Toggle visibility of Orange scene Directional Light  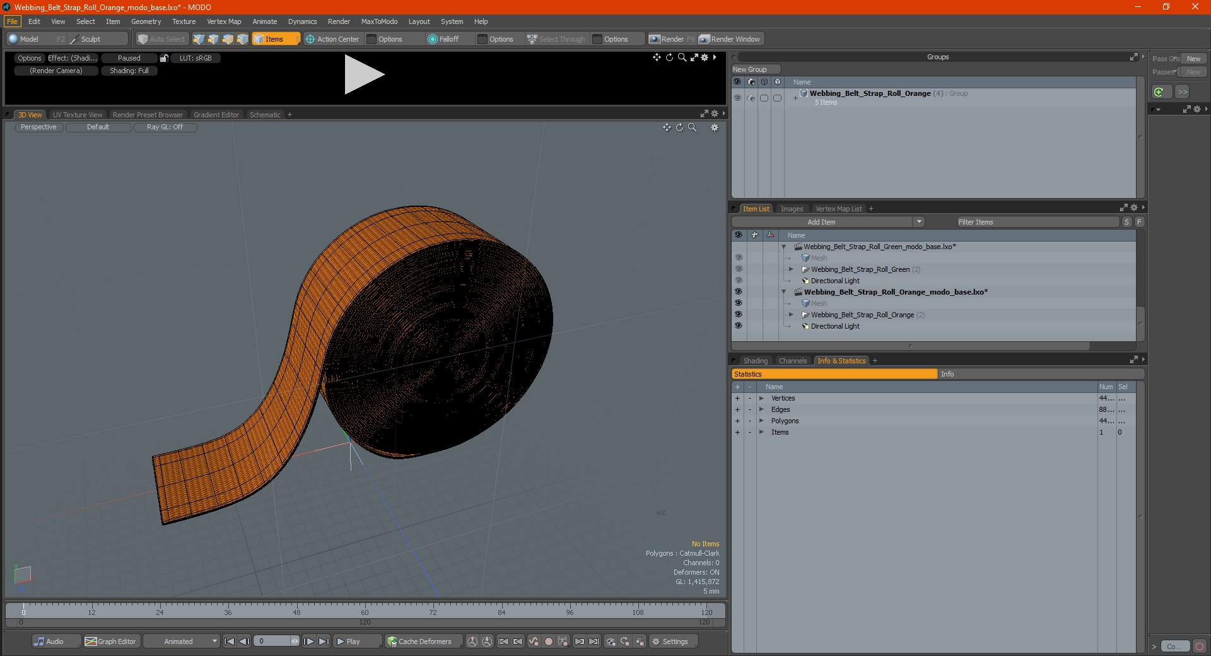click(738, 326)
